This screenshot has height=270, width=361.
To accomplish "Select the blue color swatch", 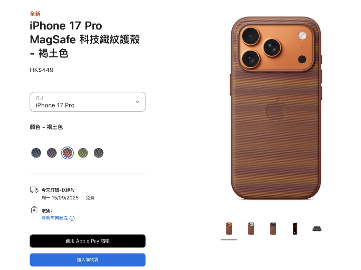I will click(36, 153).
